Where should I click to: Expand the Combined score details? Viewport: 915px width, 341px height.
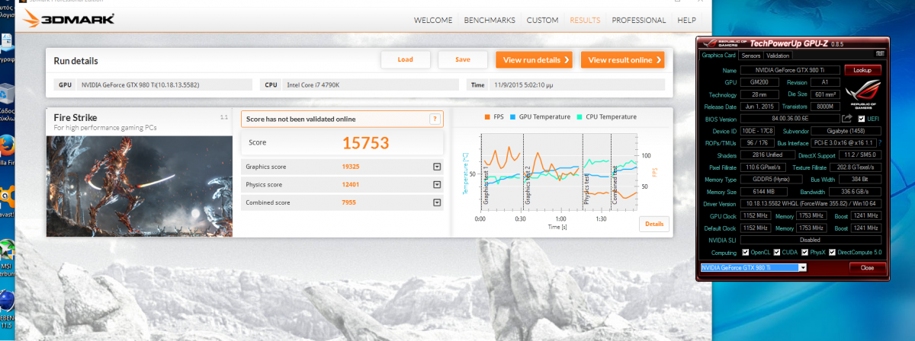[x=437, y=202]
